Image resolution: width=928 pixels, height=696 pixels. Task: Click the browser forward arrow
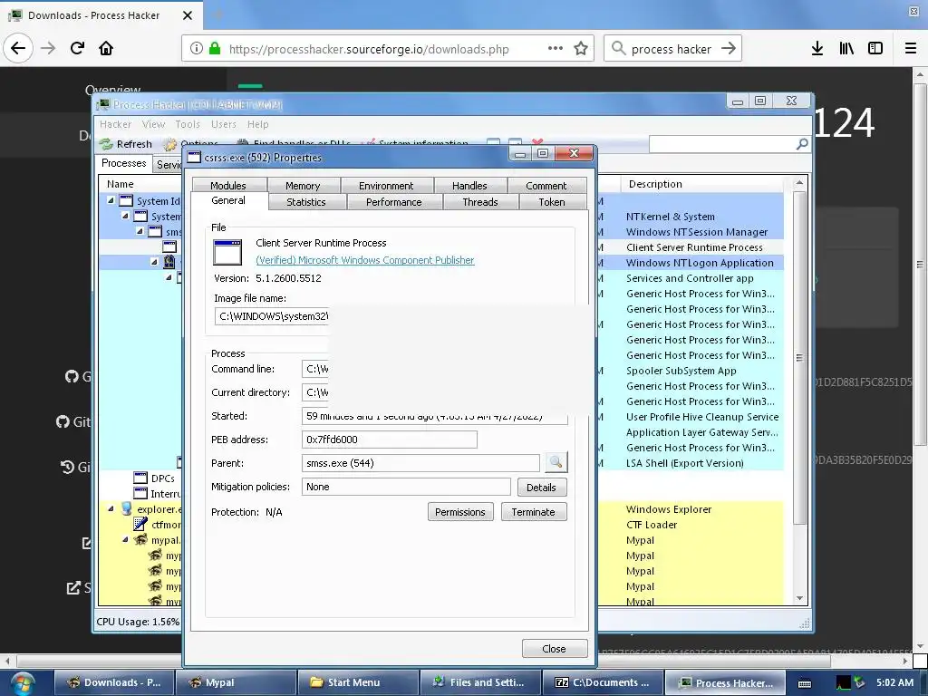pyautogui.click(x=48, y=48)
